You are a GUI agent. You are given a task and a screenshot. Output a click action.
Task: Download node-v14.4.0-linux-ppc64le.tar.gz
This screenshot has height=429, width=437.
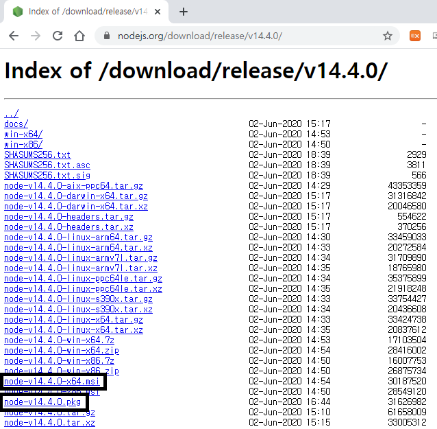coord(83,279)
